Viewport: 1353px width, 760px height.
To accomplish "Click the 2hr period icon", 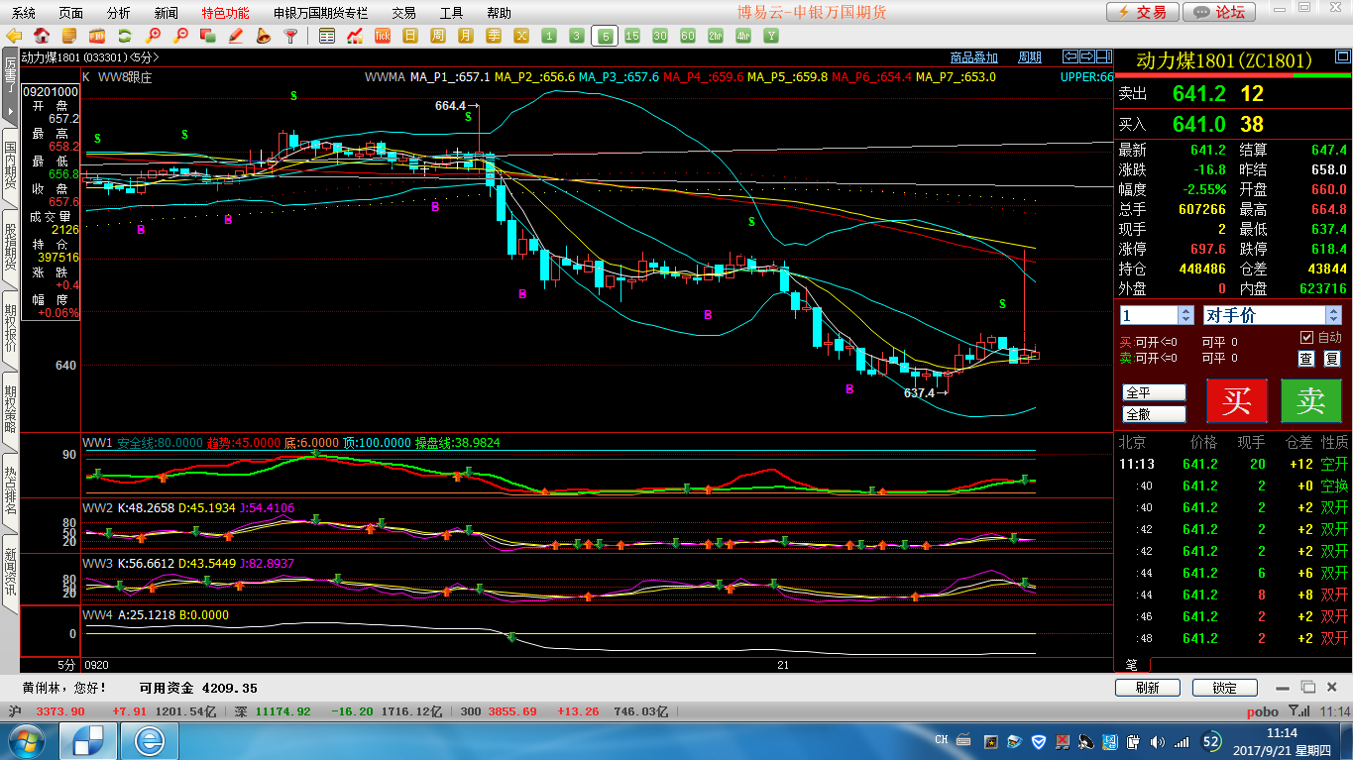I will click(x=716, y=36).
